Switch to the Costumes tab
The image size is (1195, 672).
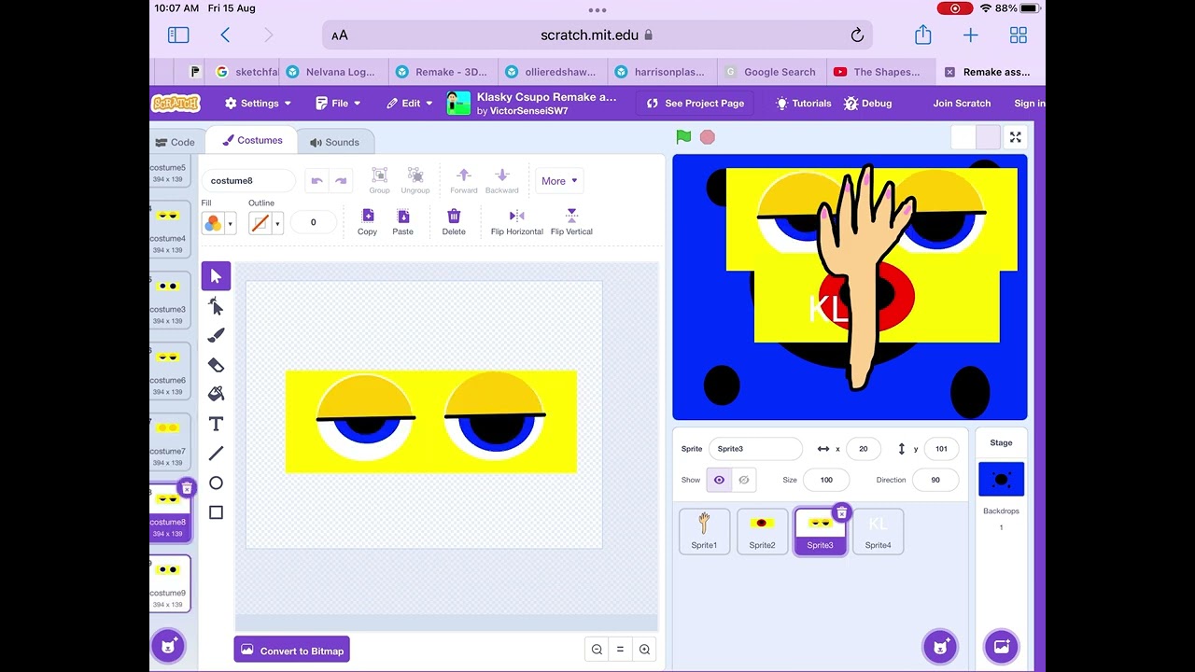coord(252,140)
